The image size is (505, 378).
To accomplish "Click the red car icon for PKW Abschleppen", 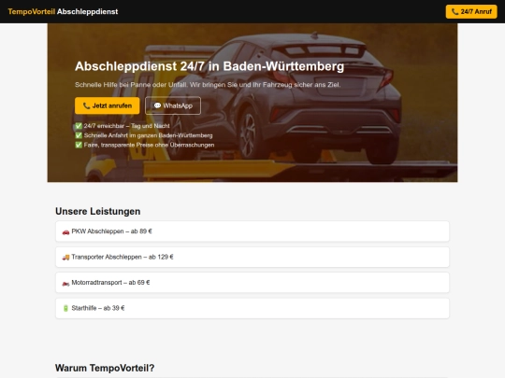I will pos(65,231).
